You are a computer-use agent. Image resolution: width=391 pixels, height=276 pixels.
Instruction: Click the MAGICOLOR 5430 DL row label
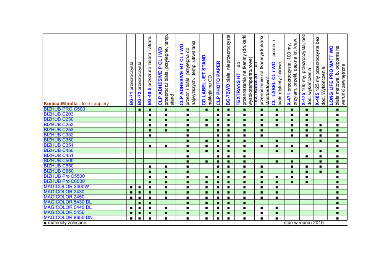pyautogui.click(x=68, y=202)
